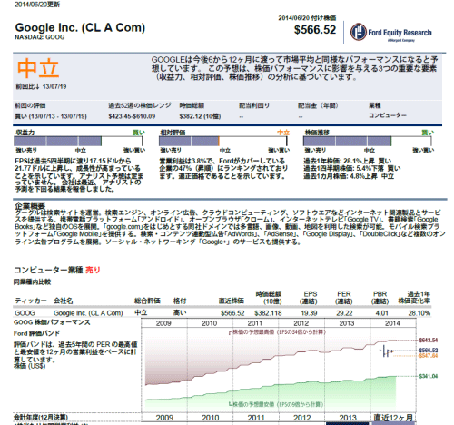454x425 pixels.
Task: Click the 株価推移 section heading
Action: coord(317,133)
